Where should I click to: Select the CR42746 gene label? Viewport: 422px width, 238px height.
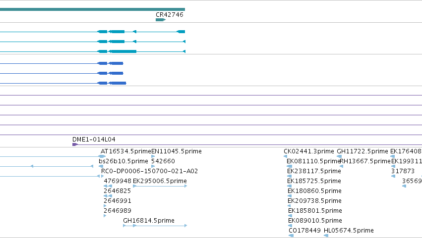pos(170,15)
